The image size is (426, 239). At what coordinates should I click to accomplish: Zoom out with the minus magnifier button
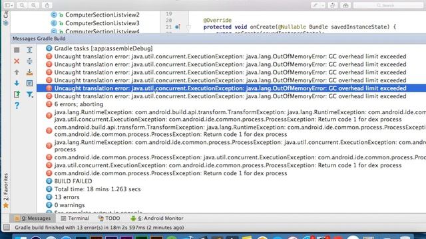coord(22,5)
